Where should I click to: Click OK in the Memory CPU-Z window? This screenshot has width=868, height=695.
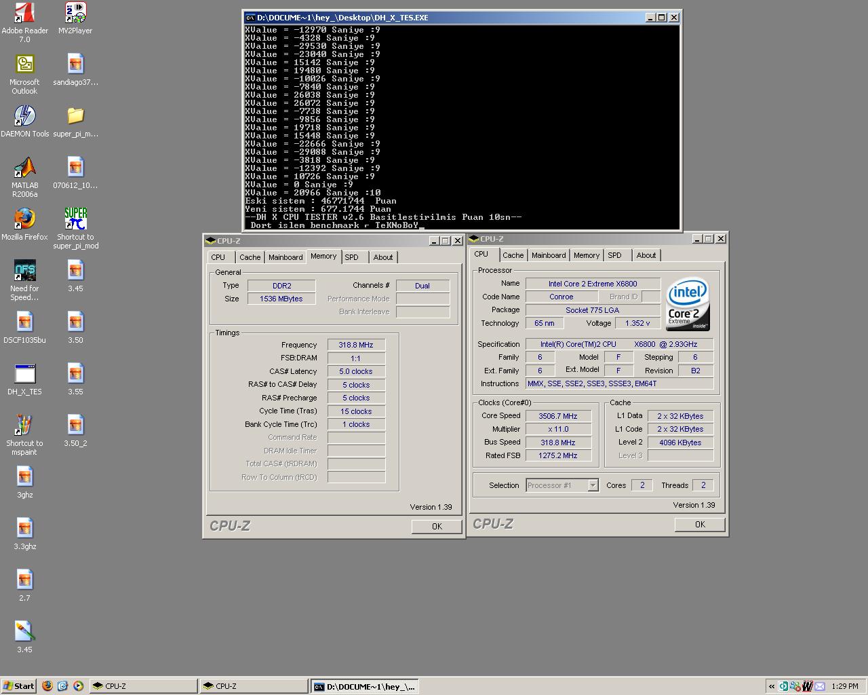(437, 526)
